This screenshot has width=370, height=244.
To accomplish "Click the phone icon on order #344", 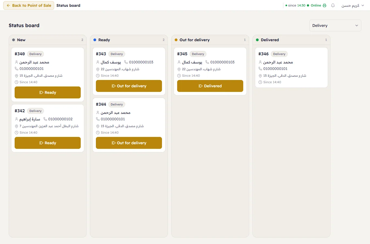I will coord(98,119).
